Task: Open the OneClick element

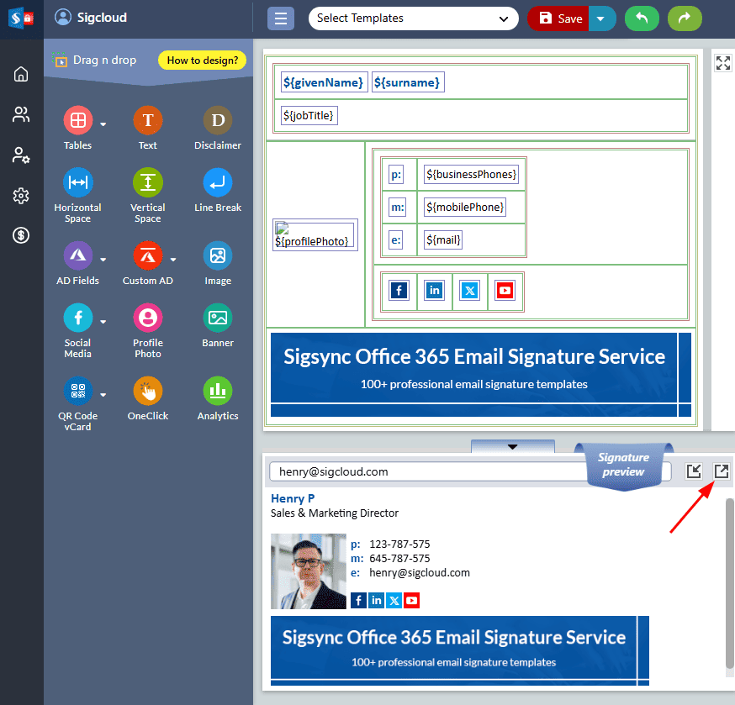Action: (x=147, y=392)
